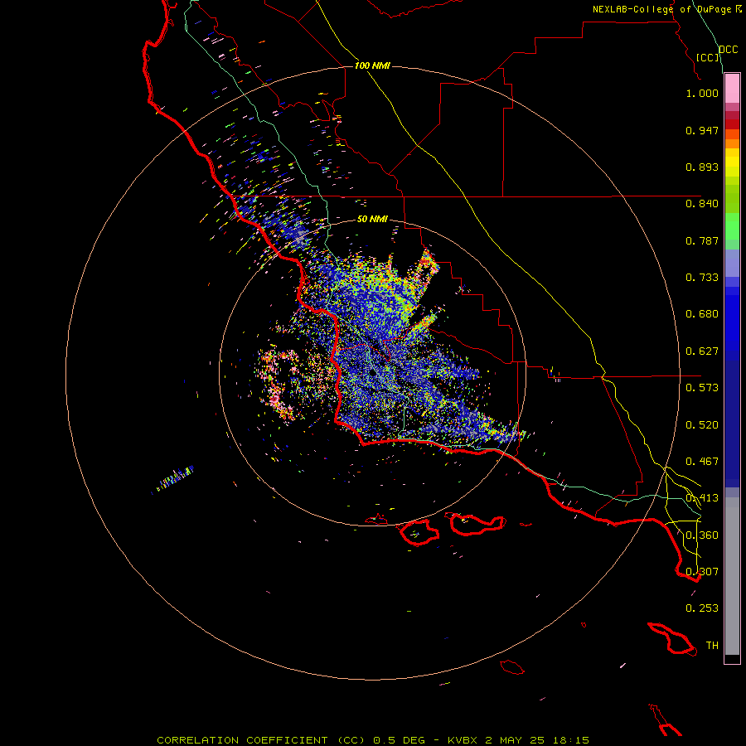The image size is (746, 746).
Task: Select the 1.000 value on the scale
Action: (702, 93)
